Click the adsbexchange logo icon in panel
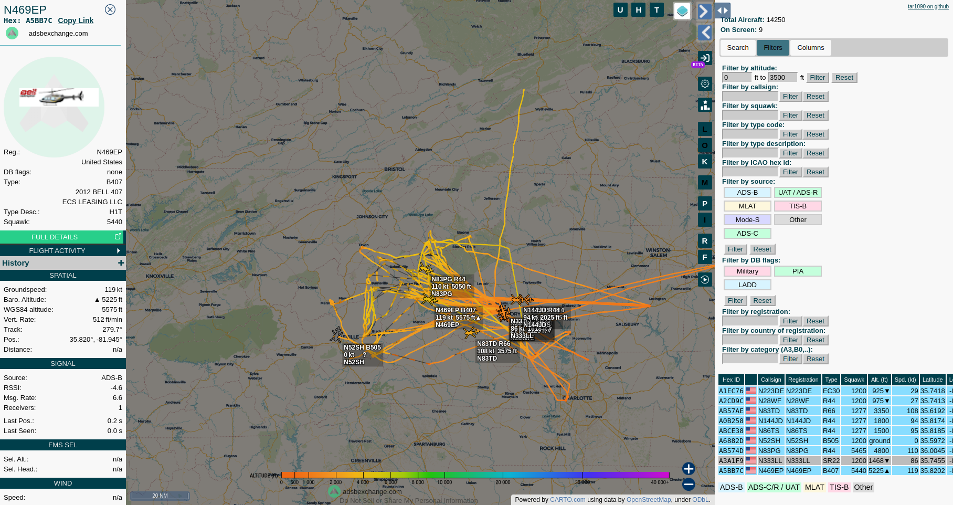The image size is (953, 505). (12, 33)
